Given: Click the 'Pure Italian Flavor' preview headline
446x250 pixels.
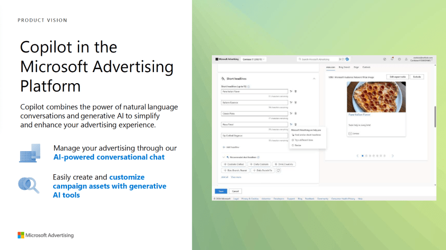Looking at the screenshot, I should pyautogui.click(x=360, y=115).
